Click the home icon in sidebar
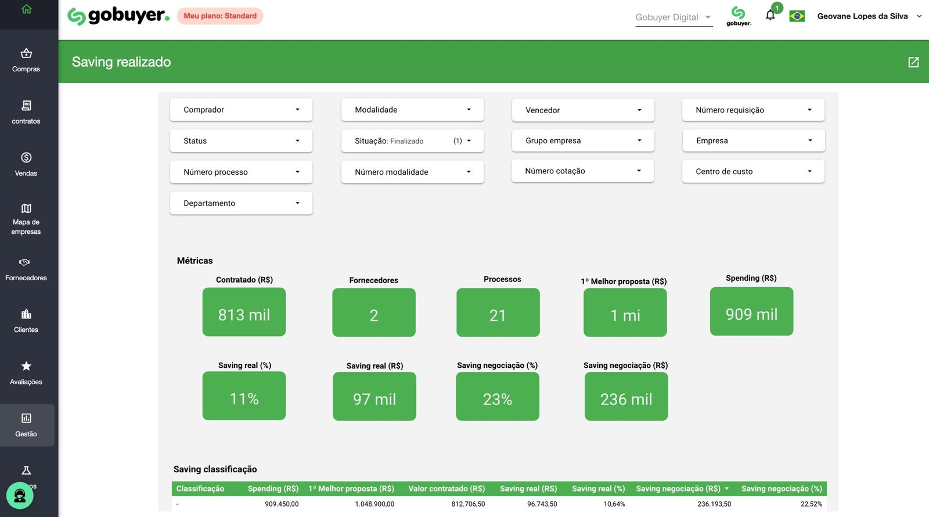The image size is (929, 517). [x=27, y=9]
